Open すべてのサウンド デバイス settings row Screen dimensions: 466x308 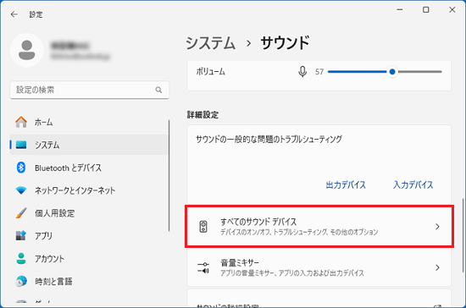point(319,227)
